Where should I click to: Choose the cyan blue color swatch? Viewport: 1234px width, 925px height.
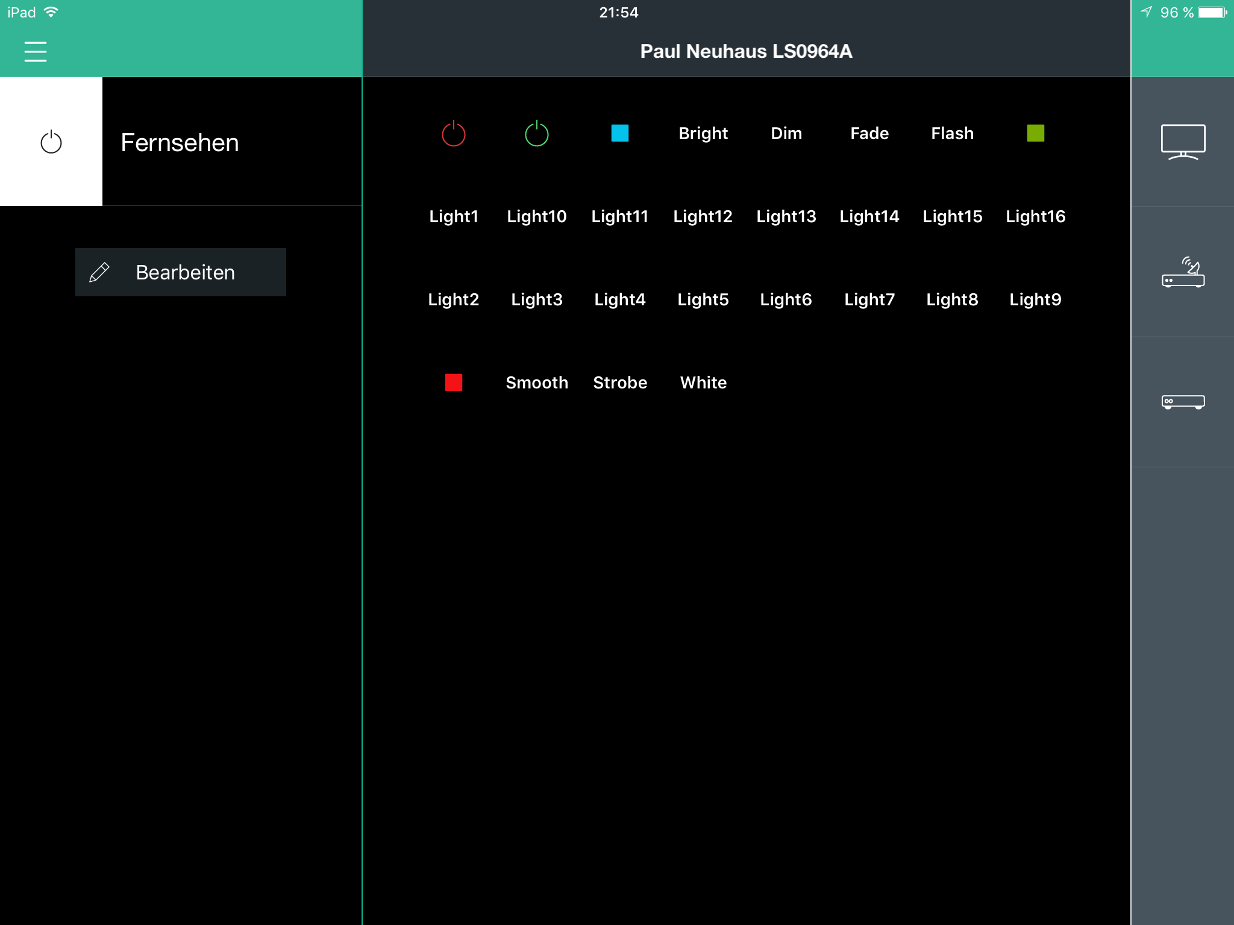click(619, 133)
